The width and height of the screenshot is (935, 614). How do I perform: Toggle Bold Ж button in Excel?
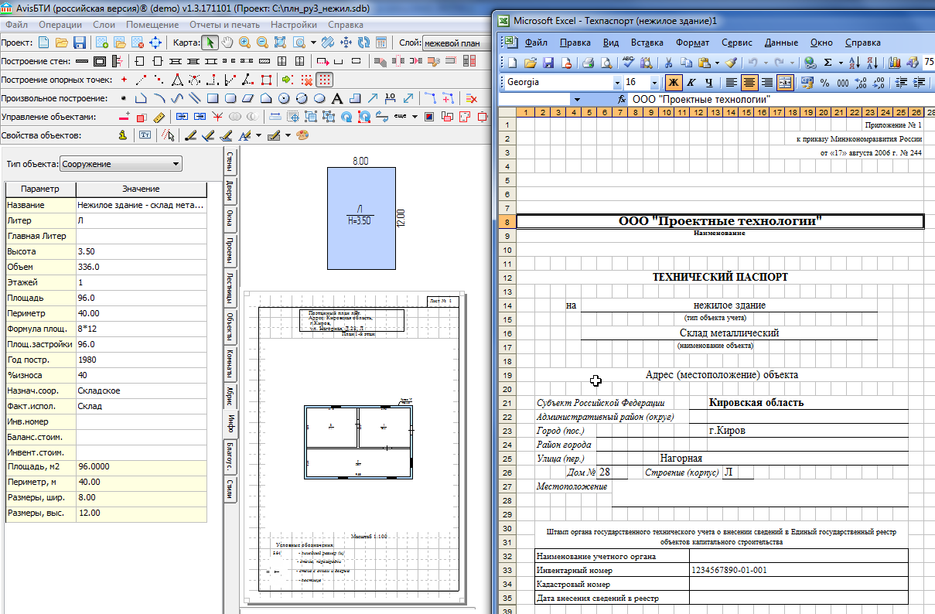pos(673,82)
